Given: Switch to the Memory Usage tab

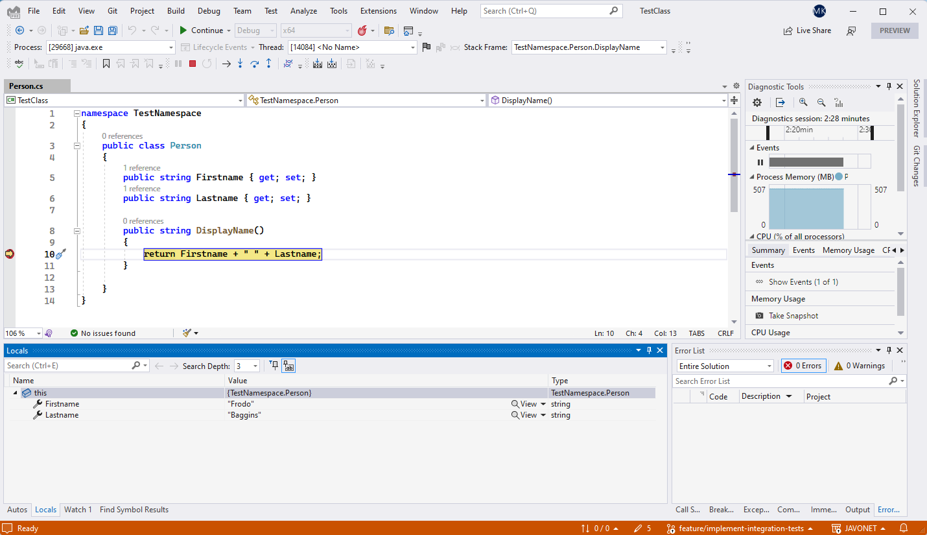Looking at the screenshot, I should 848,250.
